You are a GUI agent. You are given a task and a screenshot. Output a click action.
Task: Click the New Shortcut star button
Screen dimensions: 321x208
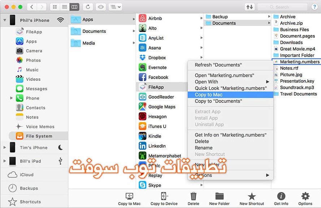(x=252, y=199)
